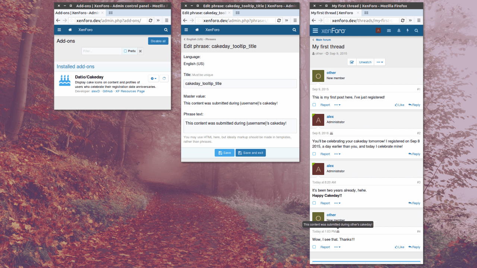Select checkbox on post #3 by alex
The width and height of the screenshot is (477, 268).
click(x=314, y=203)
